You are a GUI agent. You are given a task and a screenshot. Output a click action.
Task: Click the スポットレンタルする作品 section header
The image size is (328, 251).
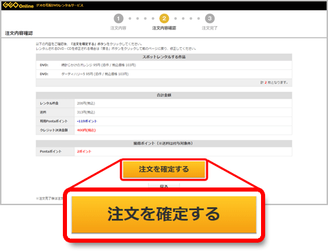coord(164,57)
